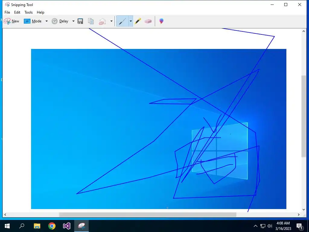Close the Snipping Tool window
The width and height of the screenshot is (309, 232).
(300, 5)
